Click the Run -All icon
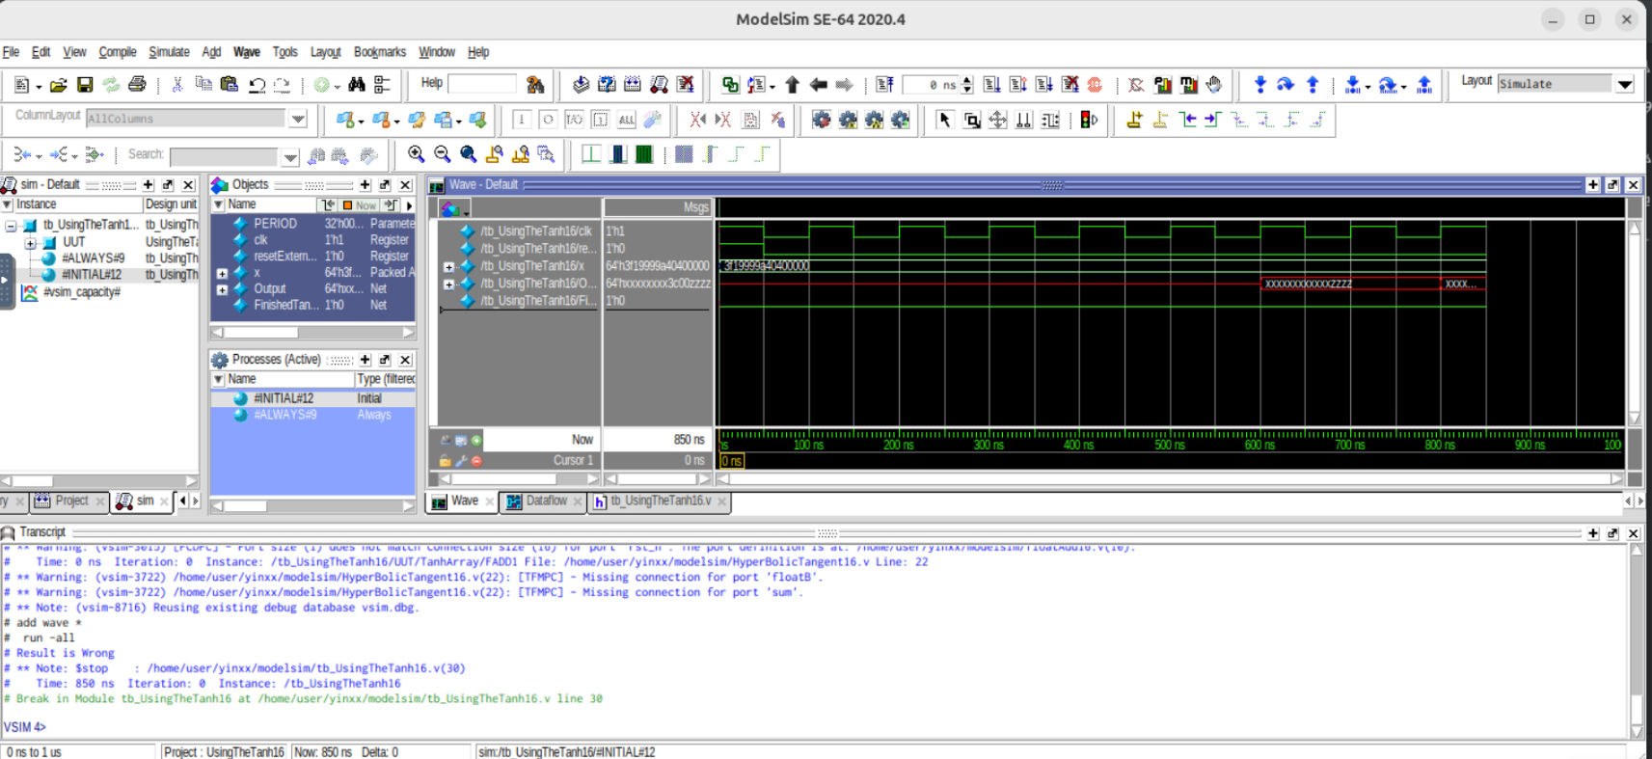 tap(1044, 85)
